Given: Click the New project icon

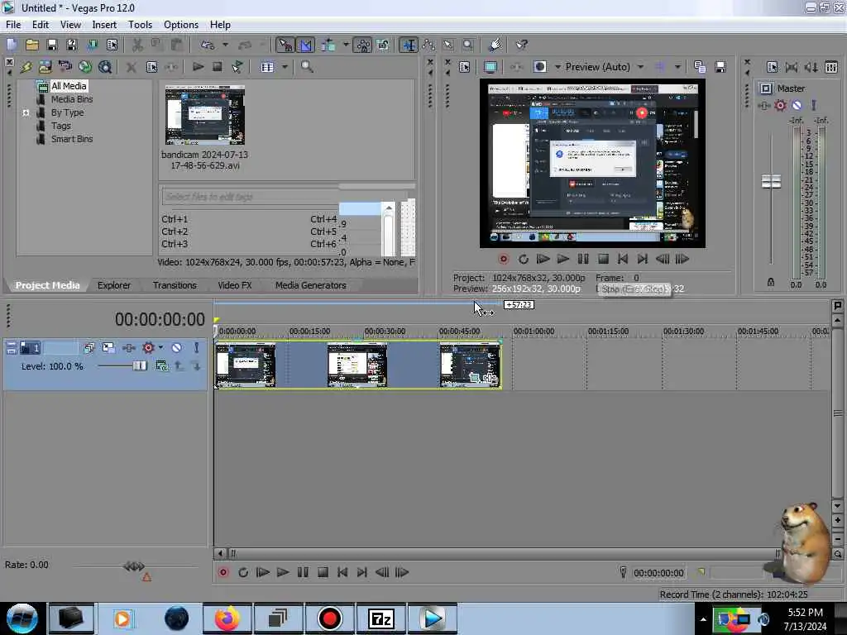Looking at the screenshot, I should (x=12, y=45).
